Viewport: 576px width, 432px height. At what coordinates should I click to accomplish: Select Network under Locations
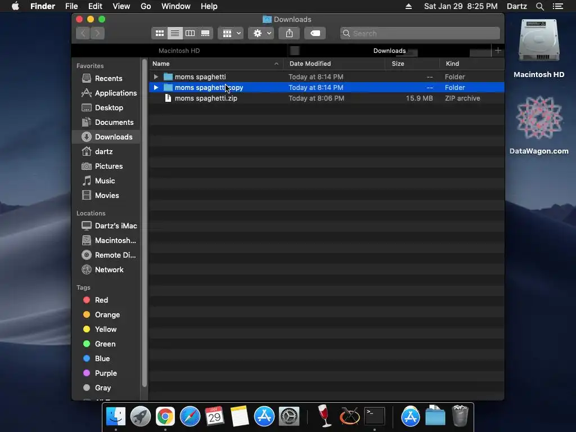[x=106, y=269]
